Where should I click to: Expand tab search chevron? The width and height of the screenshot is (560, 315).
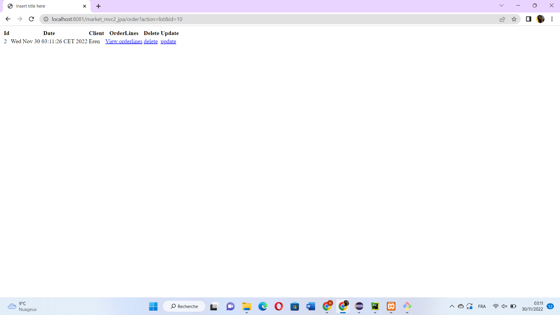501,6
